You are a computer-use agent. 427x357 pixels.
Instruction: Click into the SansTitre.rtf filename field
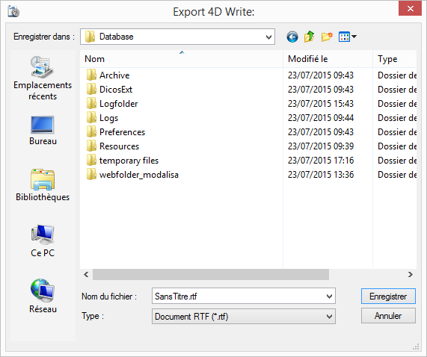coord(238,296)
